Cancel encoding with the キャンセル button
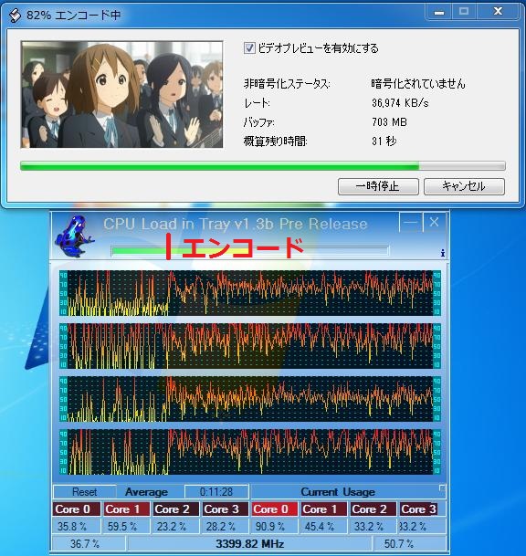 click(x=464, y=186)
